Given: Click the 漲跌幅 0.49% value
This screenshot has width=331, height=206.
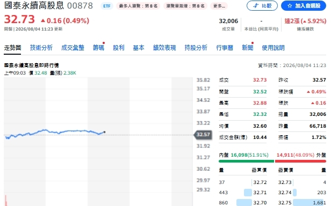Looking at the screenshot, I should [316, 92].
